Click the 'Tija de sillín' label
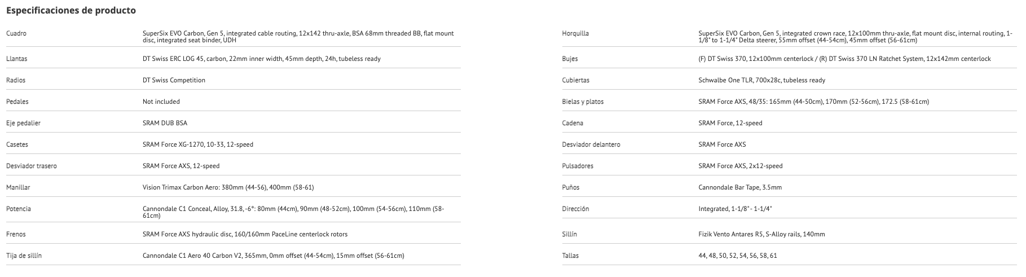This screenshot has height=277, width=1026. (24, 256)
